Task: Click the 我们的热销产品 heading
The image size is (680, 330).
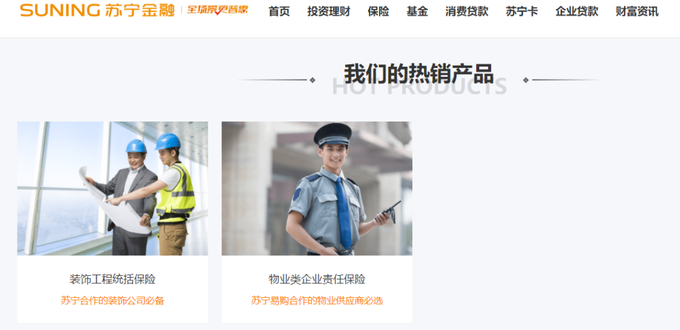Action: point(419,74)
